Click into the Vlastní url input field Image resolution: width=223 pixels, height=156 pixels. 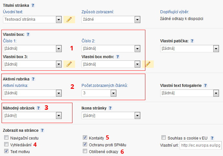tap(200, 145)
